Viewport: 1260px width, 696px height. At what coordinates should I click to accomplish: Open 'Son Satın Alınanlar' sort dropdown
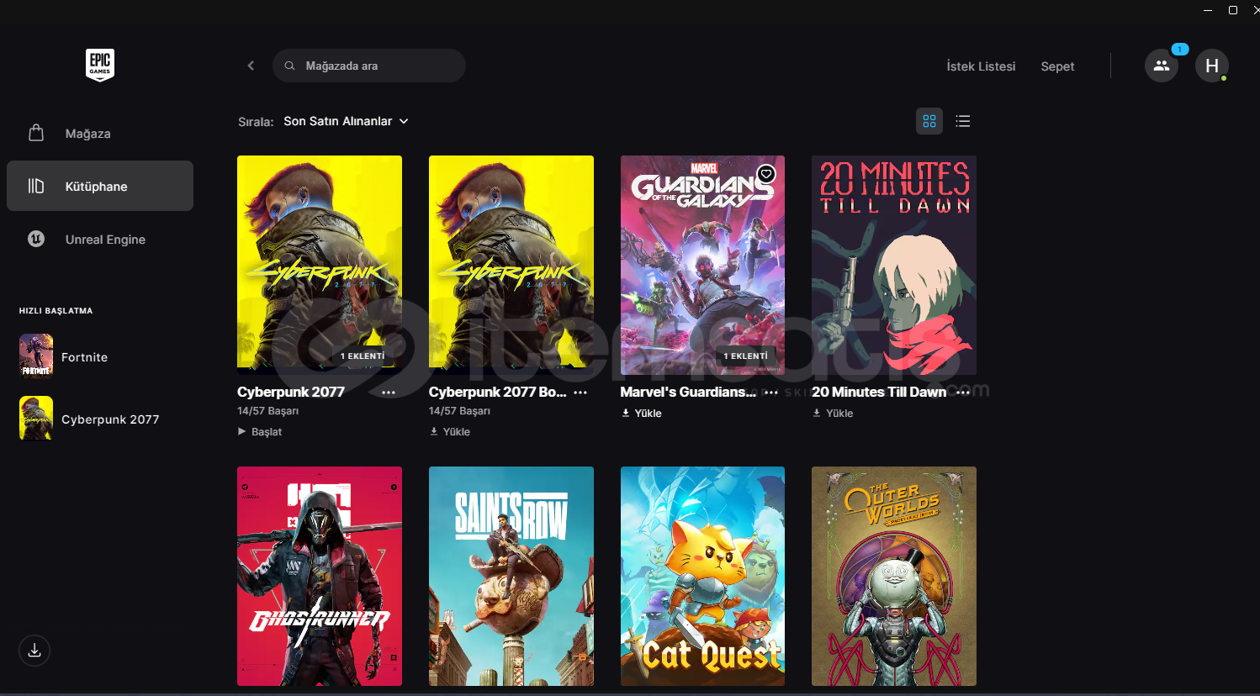click(346, 121)
